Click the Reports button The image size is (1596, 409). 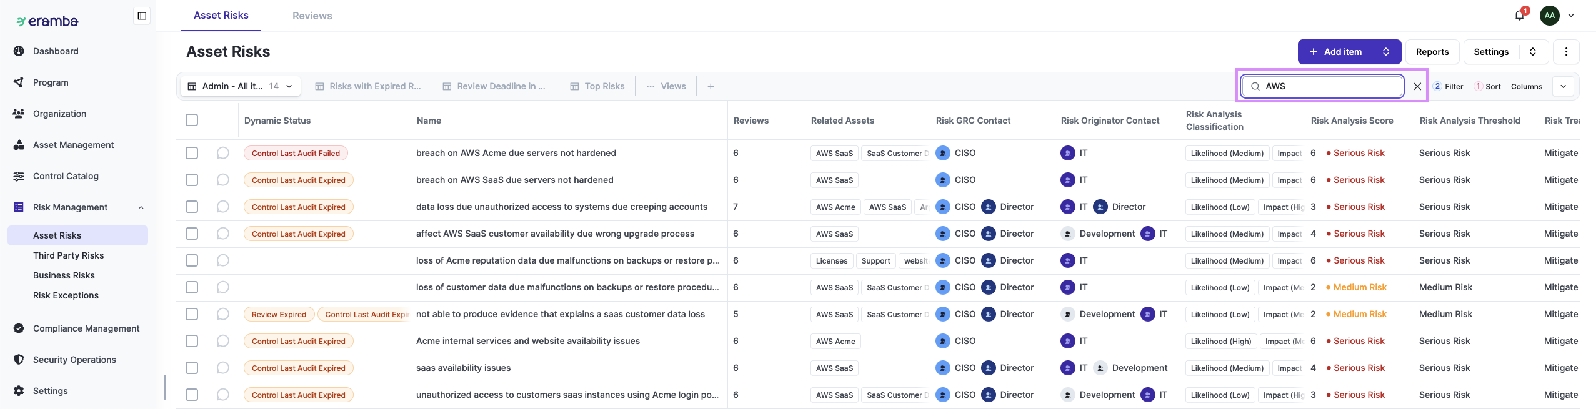(1432, 52)
